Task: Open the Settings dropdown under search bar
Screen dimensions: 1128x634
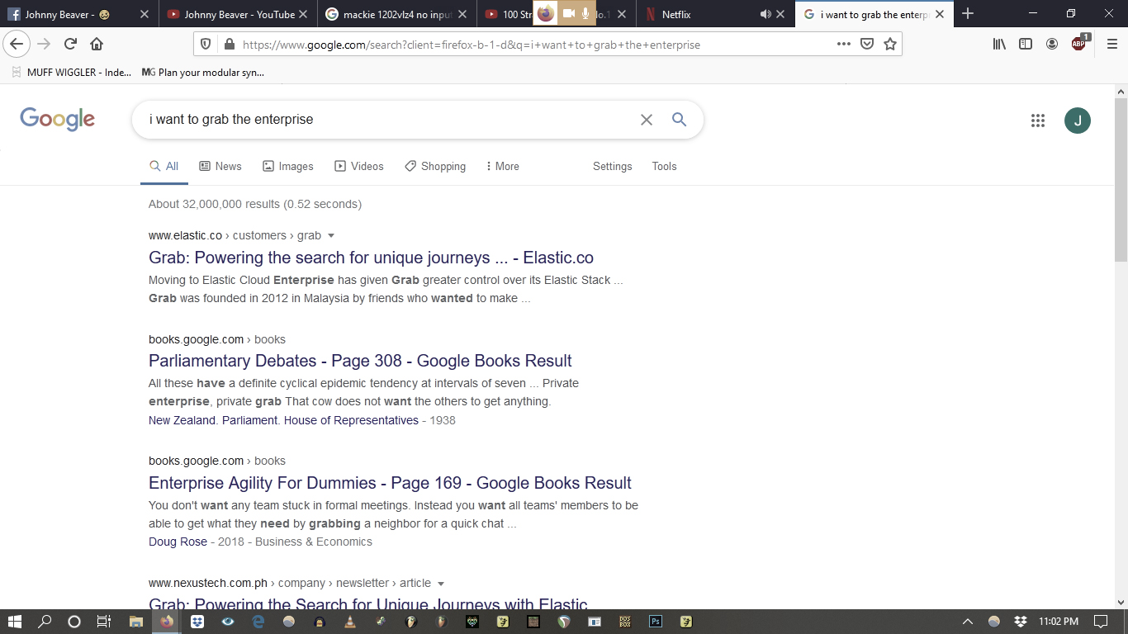Action: click(x=612, y=166)
